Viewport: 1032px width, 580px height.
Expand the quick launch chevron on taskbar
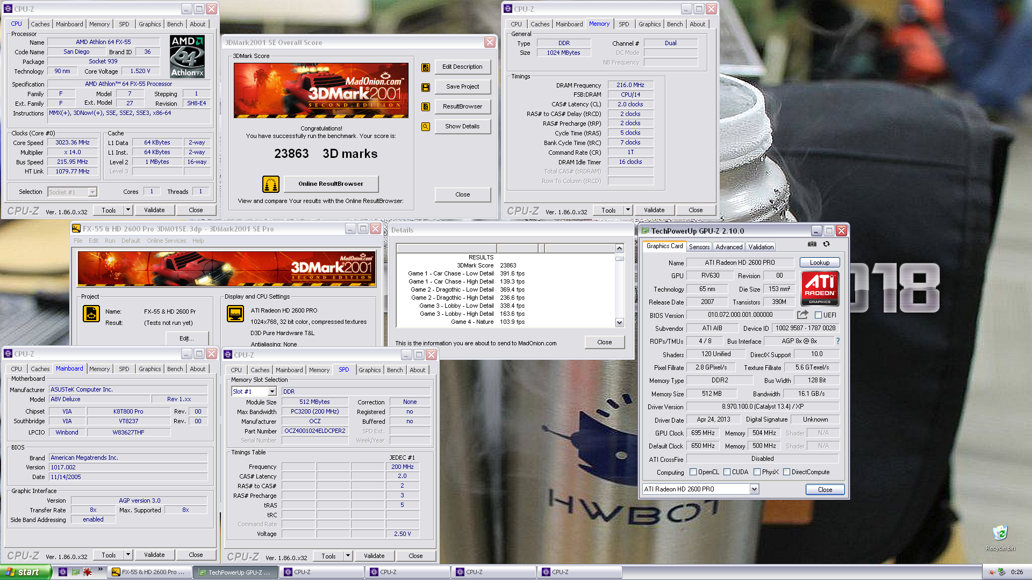(x=100, y=570)
